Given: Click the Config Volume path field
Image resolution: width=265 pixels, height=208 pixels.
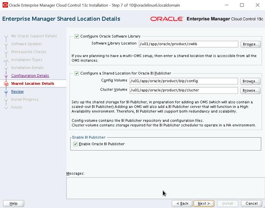Looking at the screenshot, I should tap(184, 81).
